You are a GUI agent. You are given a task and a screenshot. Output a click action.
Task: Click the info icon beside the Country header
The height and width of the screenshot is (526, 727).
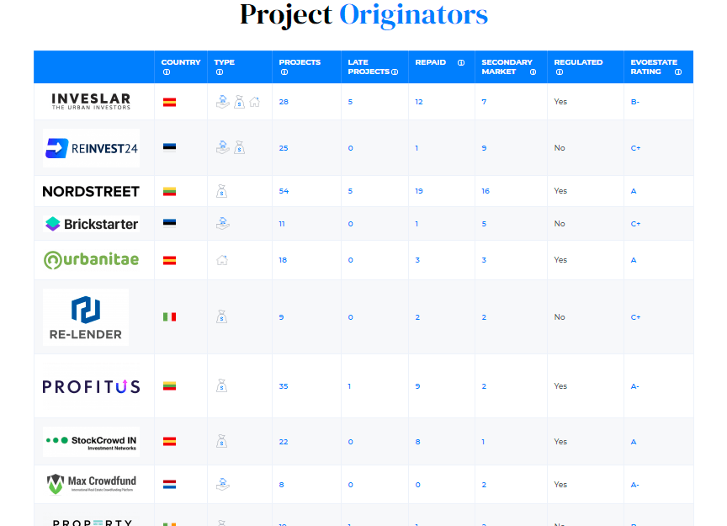pos(167,72)
